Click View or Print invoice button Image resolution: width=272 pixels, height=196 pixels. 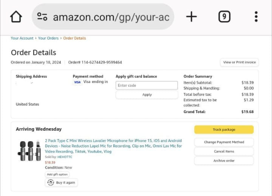point(239,62)
